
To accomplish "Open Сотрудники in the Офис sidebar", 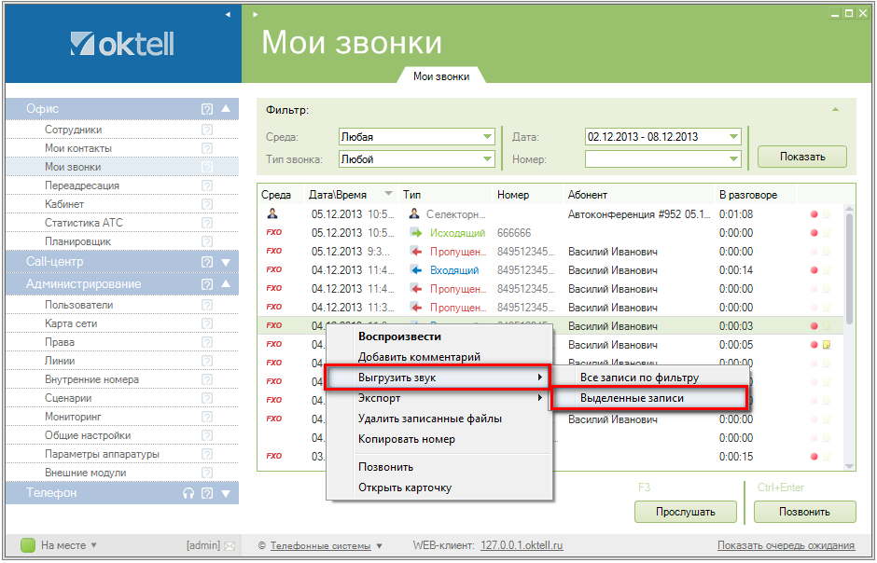I will click(x=73, y=130).
